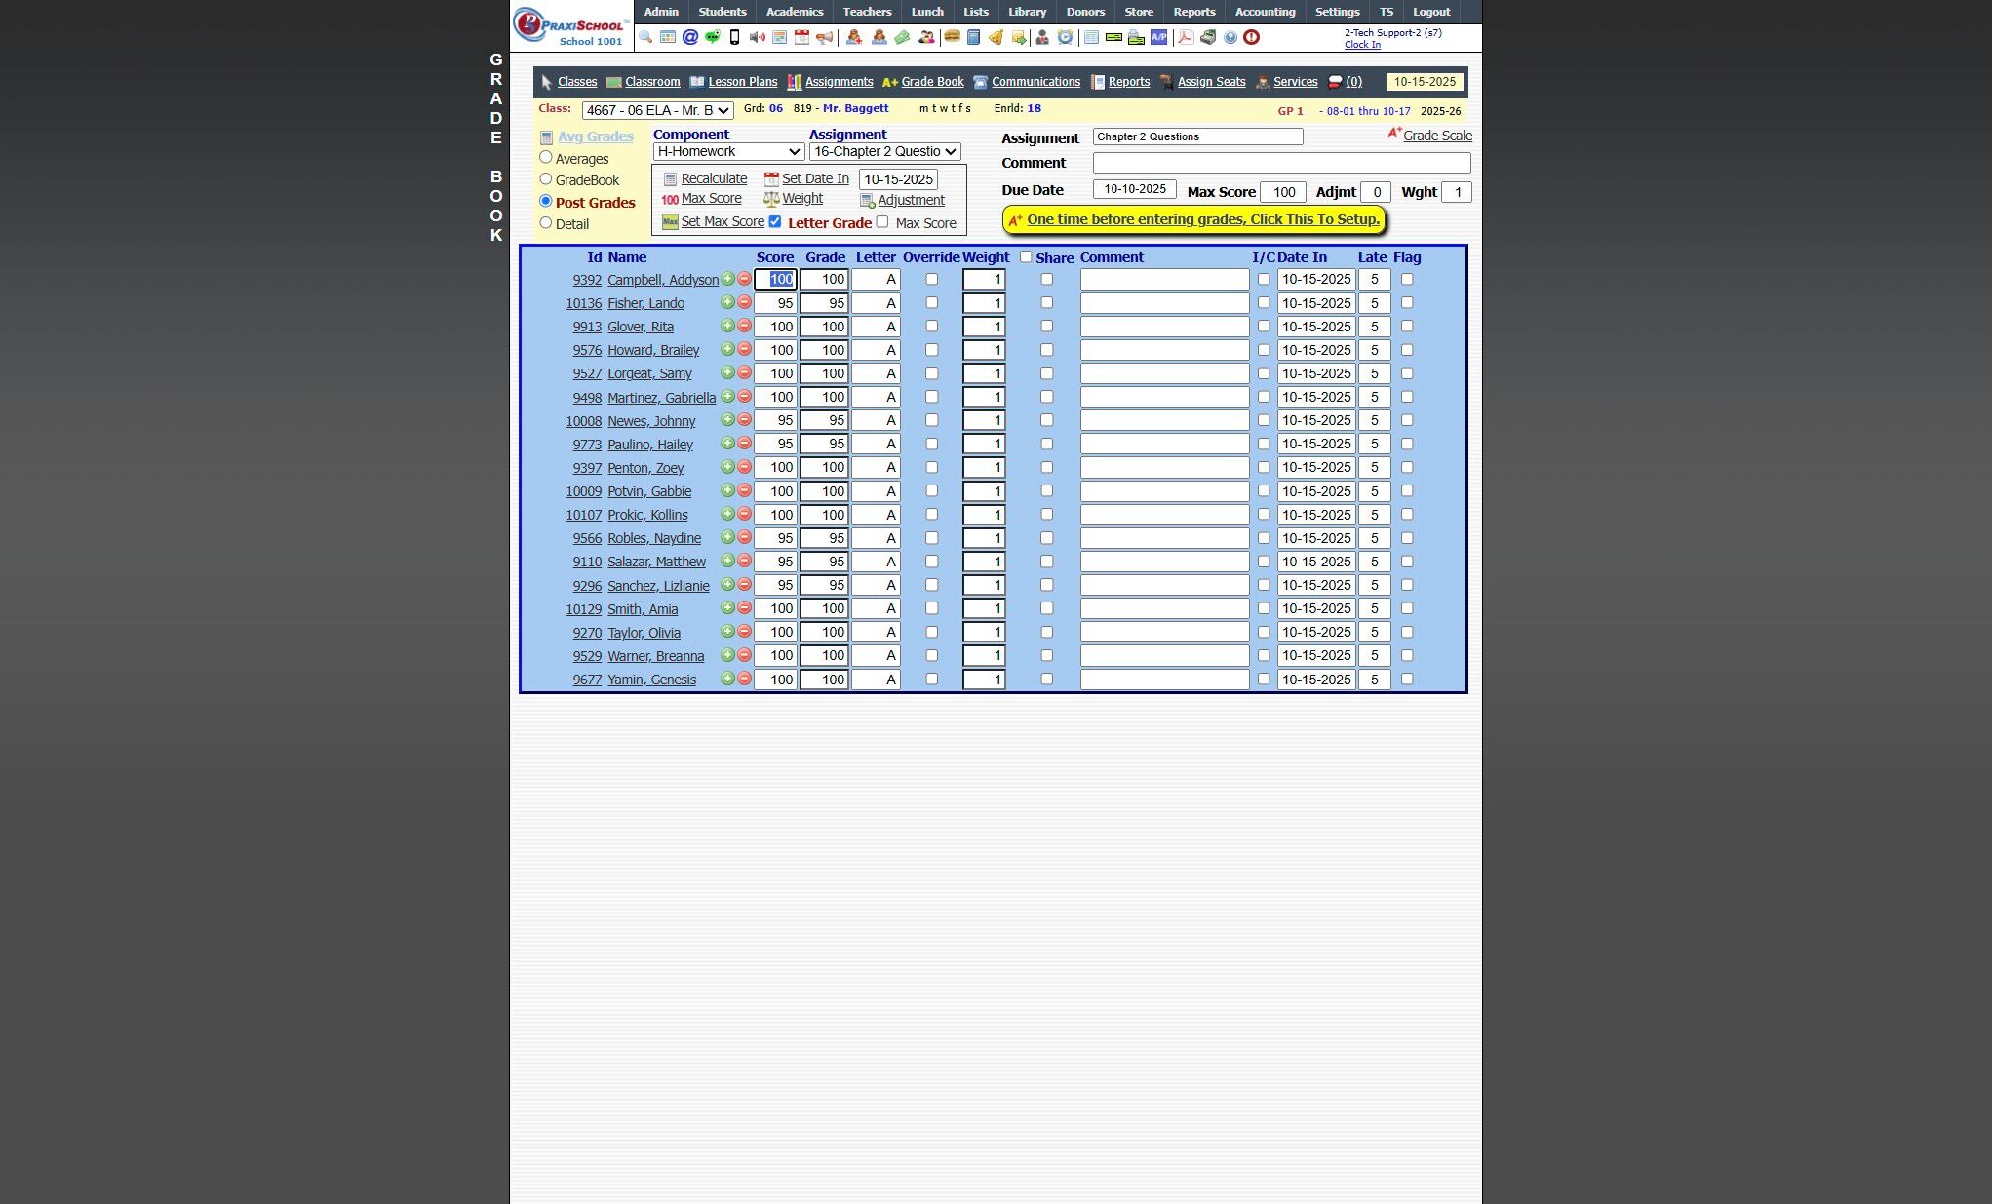The width and height of the screenshot is (1992, 1204).
Task: Open the Class selection dropdown
Action: tap(657, 110)
